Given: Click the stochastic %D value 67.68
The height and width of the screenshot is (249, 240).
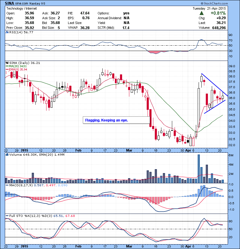Looking at the screenshot, I should tap(70, 216).
